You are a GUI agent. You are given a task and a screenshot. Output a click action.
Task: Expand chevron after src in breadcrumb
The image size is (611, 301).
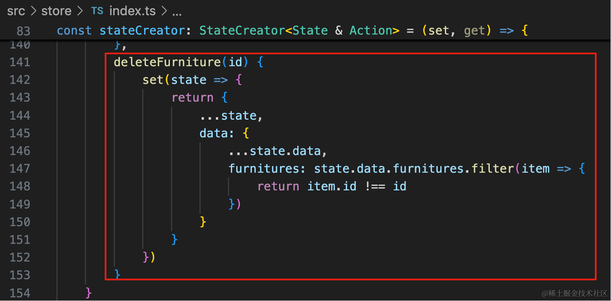[33, 11]
